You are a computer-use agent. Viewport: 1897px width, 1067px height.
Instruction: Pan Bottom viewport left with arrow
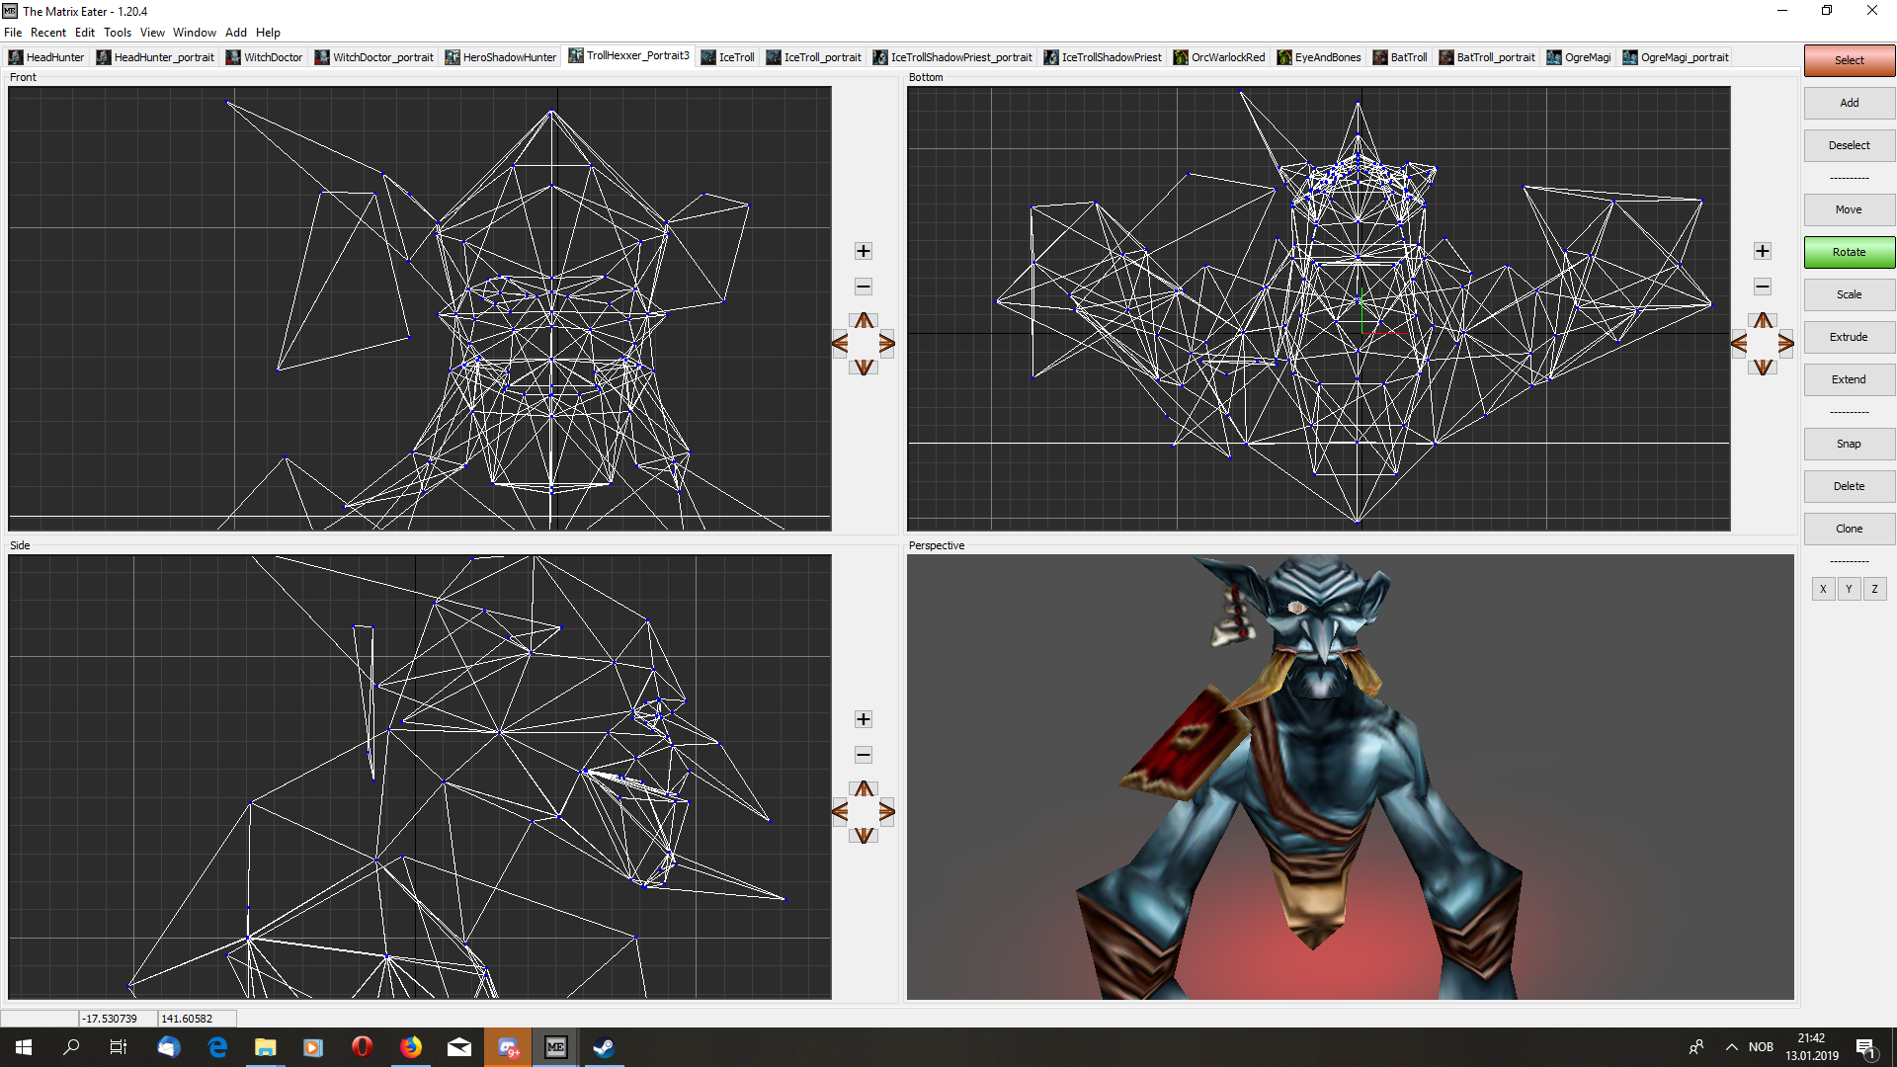[1739, 343]
